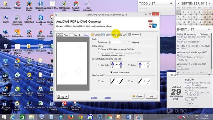This screenshot has width=213, height=120.
Task: Switch to the General tab
Action: [96, 35]
